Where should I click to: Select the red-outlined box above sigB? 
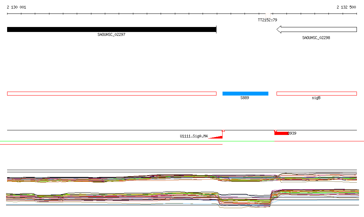(x=316, y=93)
